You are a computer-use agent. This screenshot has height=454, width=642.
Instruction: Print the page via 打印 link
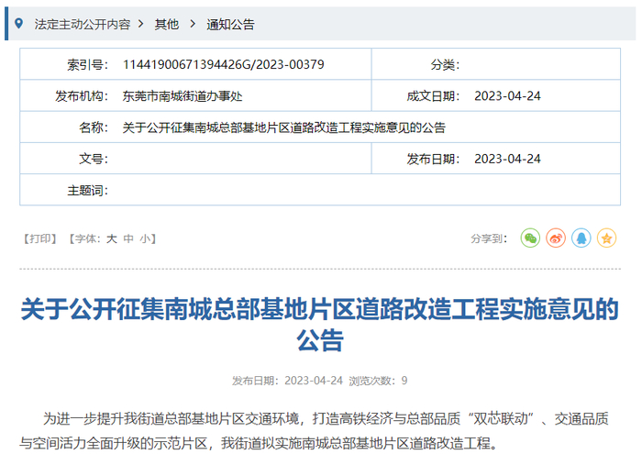[x=39, y=238]
